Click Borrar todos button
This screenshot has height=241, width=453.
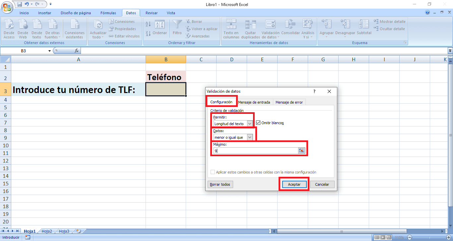(221, 184)
